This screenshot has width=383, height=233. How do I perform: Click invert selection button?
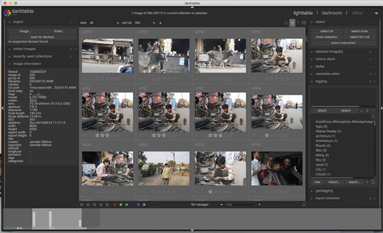coord(327,37)
